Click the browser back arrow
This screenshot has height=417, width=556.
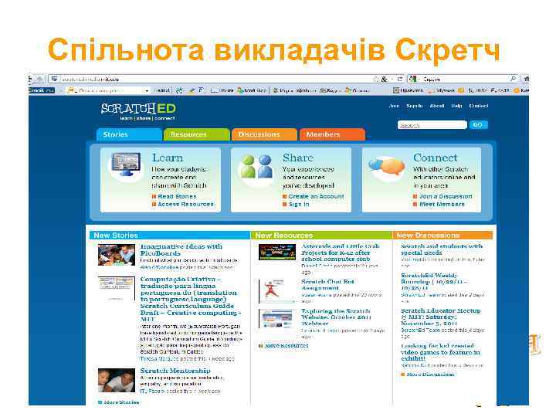(x=30, y=79)
